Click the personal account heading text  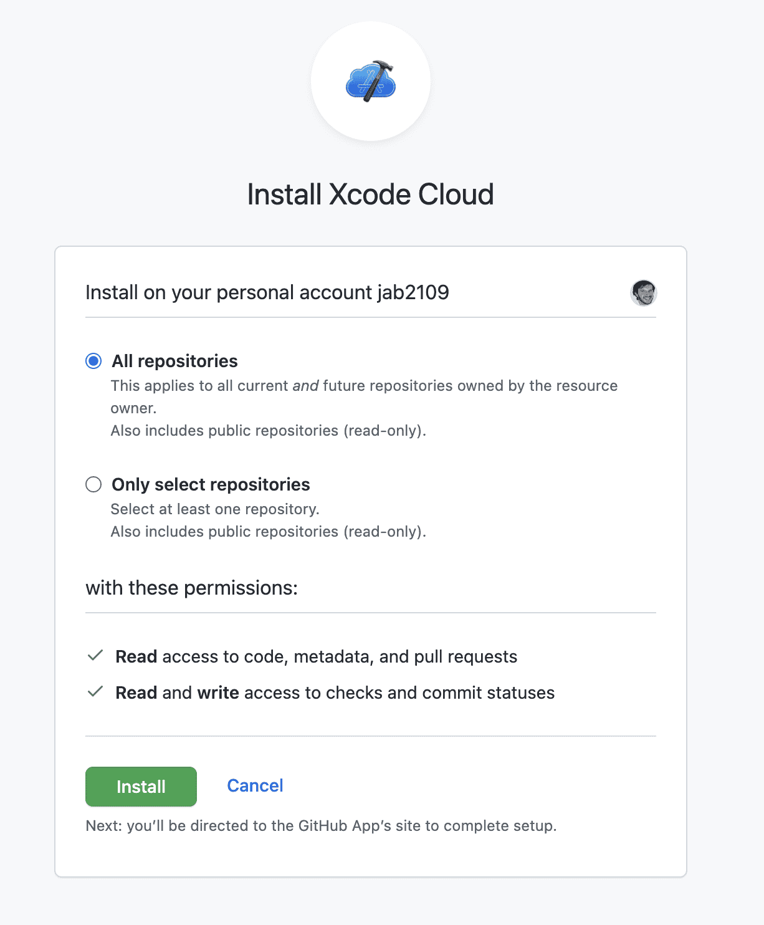click(x=267, y=292)
